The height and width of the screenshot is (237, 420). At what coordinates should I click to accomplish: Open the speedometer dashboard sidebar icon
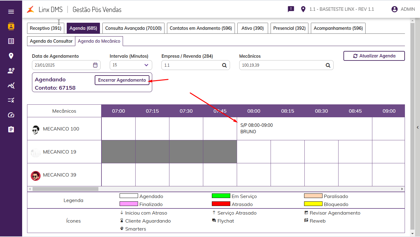[x=11, y=115]
